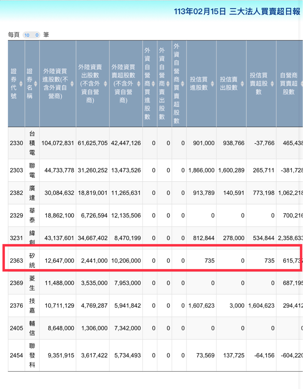Open the rows-per-page dropdown showing 10
The height and width of the screenshot is (389, 303).
31,35
